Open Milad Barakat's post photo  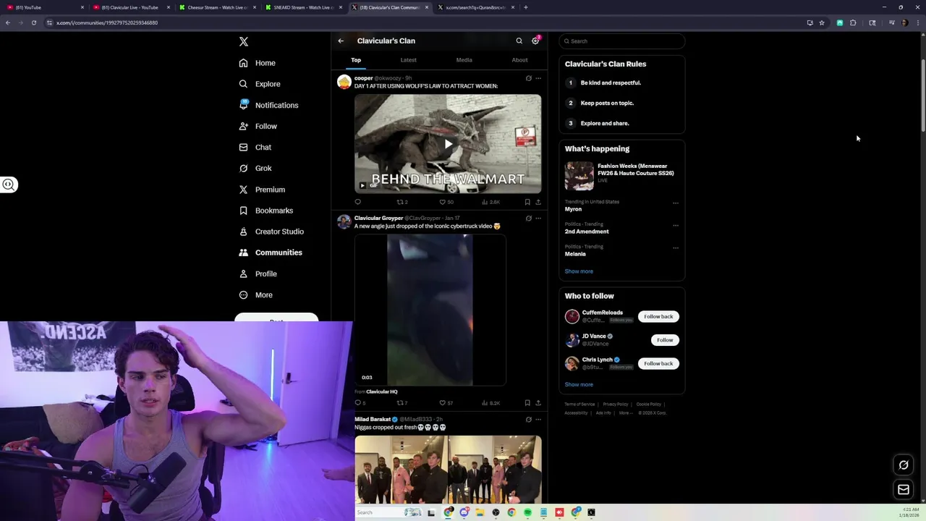pyautogui.click(x=448, y=470)
